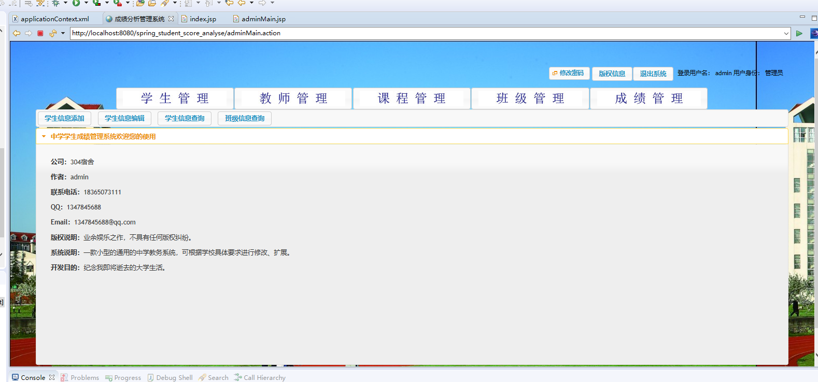Image resolution: width=818 pixels, height=382 pixels.
Task: Open the browser refresh options dropdown arrow
Action: 63,33
